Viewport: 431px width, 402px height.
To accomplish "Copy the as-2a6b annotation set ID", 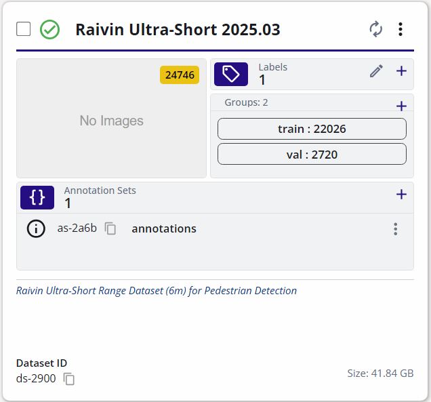I will 110,229.
